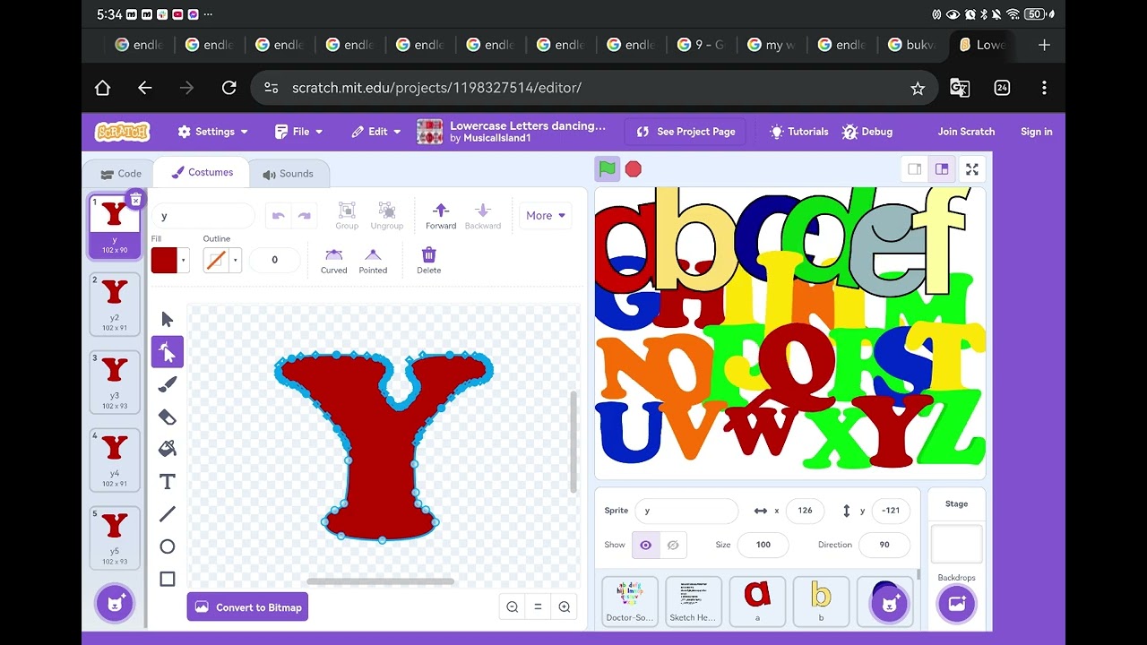The width and height of the screenshot is (1147, 645).
Task: Switch to the Costumes tab
Action: 203,172
